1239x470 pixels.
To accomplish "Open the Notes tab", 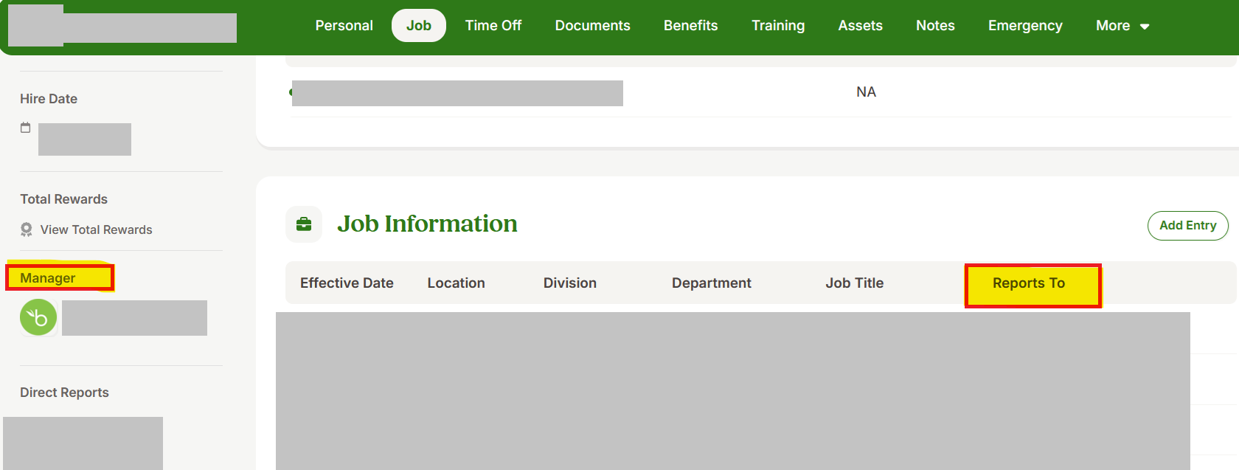I will pyautogui.click(x=935, y=26).
